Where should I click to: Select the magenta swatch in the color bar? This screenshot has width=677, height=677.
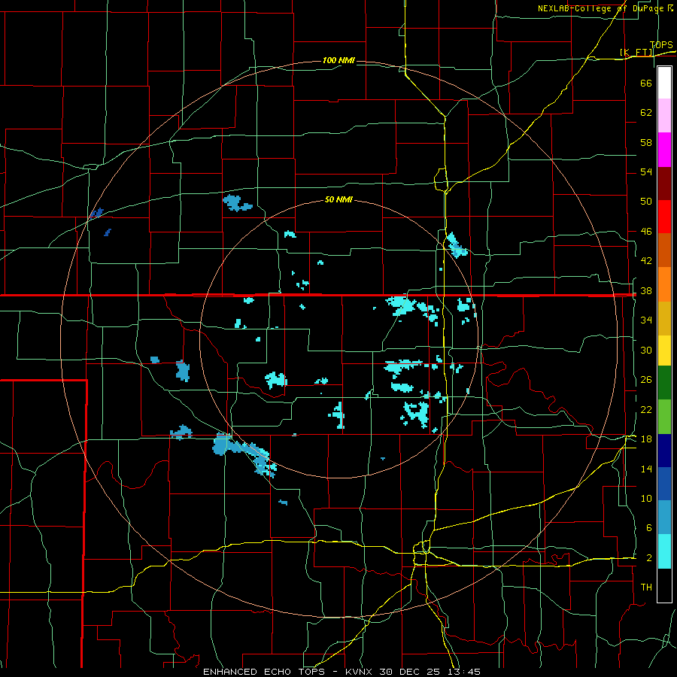664,150
